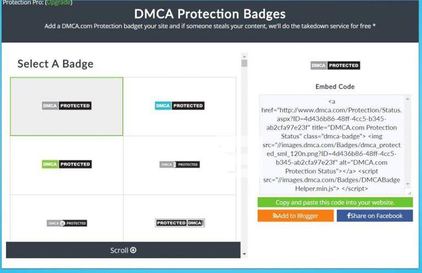Viewport: 422px width, 273px height.
Task: Click the Blogger icon on the orange button
Action: point(275,216)
